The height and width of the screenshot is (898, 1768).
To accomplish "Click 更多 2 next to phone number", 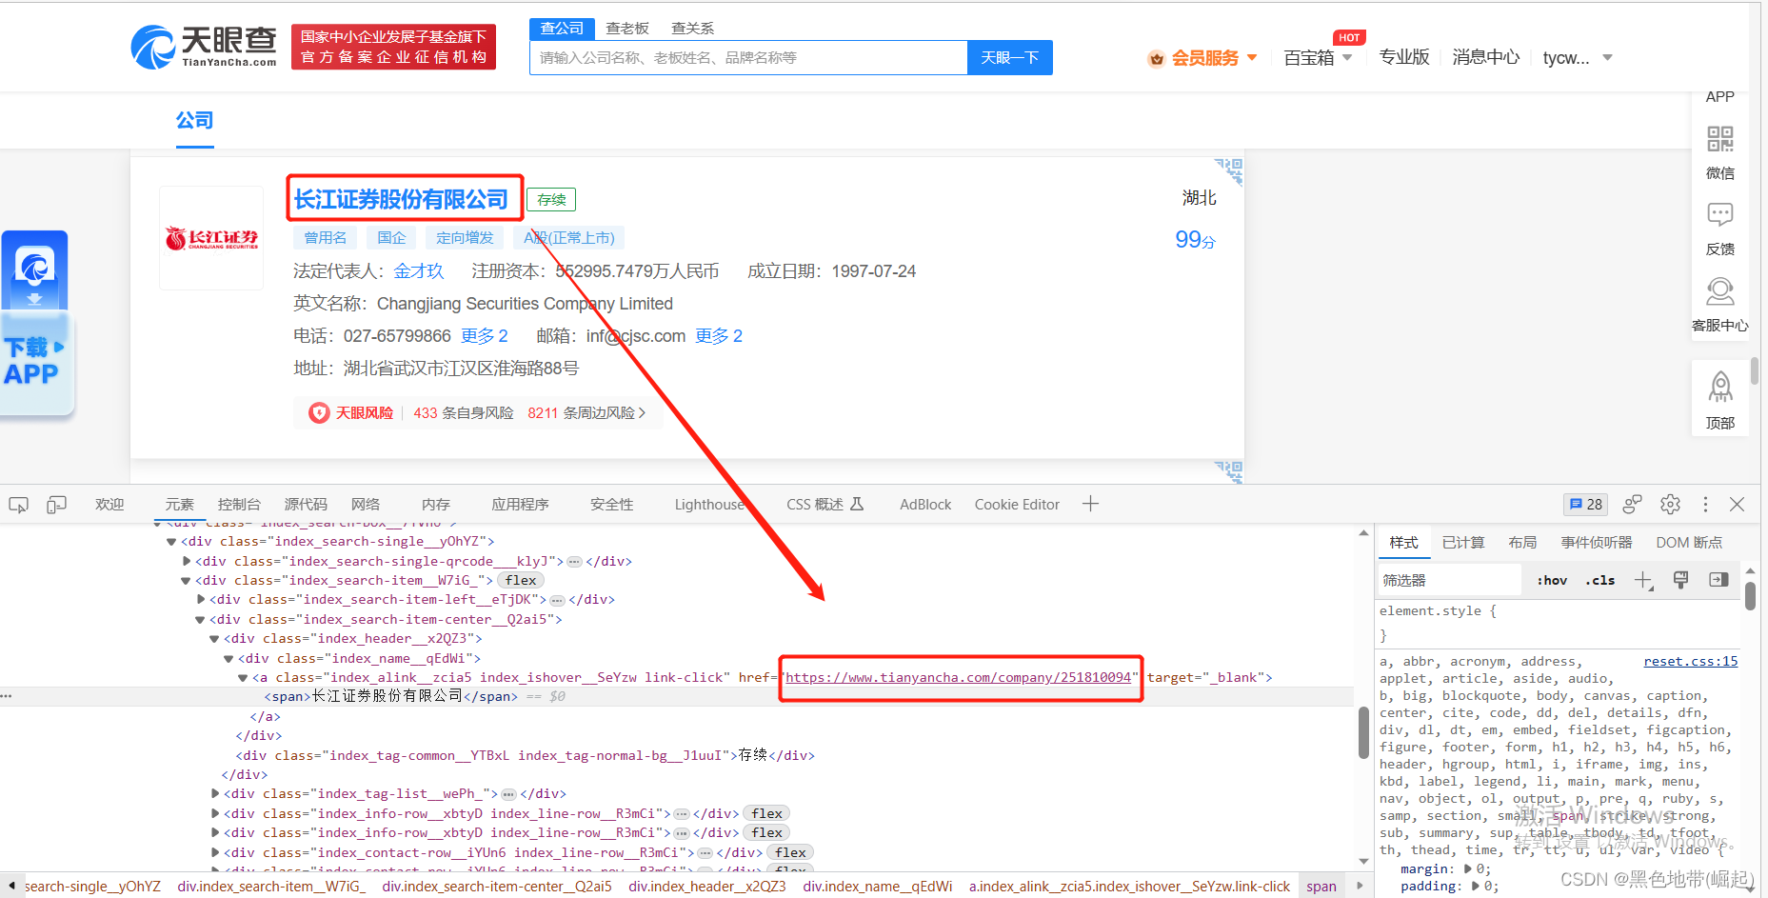I will pos(485,336).
